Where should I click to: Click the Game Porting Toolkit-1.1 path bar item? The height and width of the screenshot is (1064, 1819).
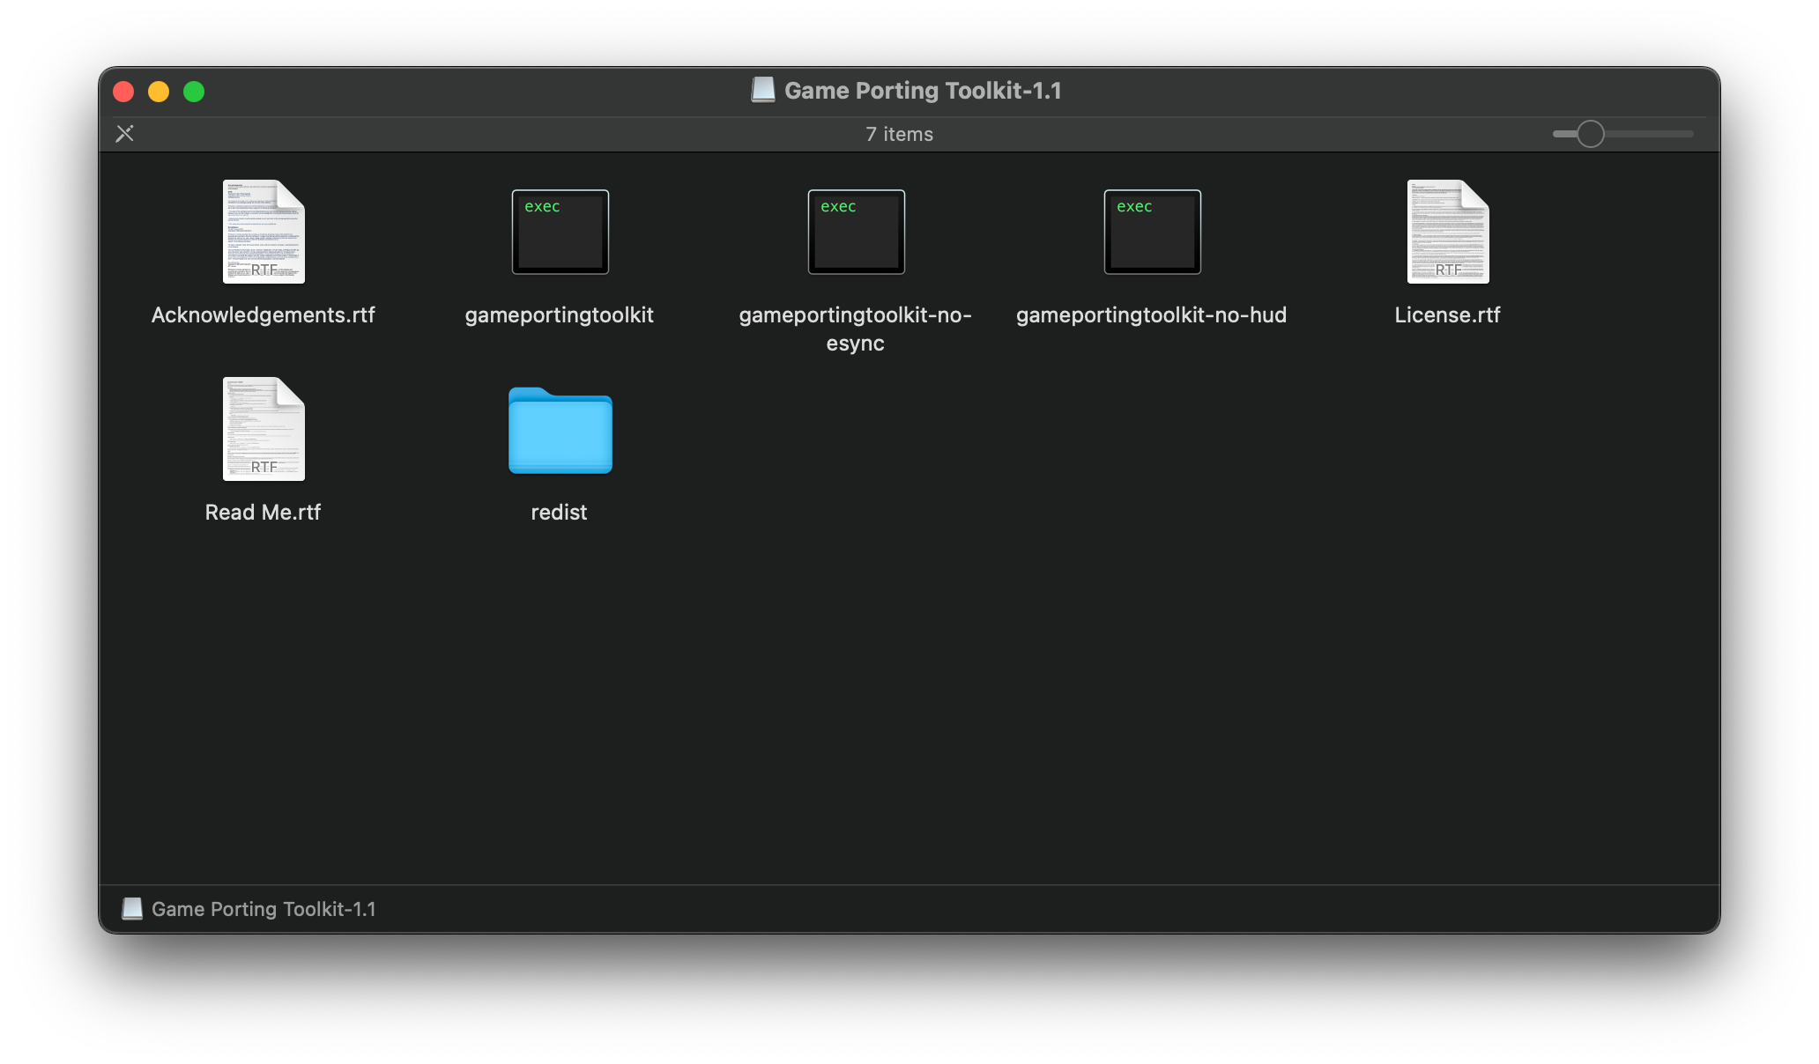(263, 909)
